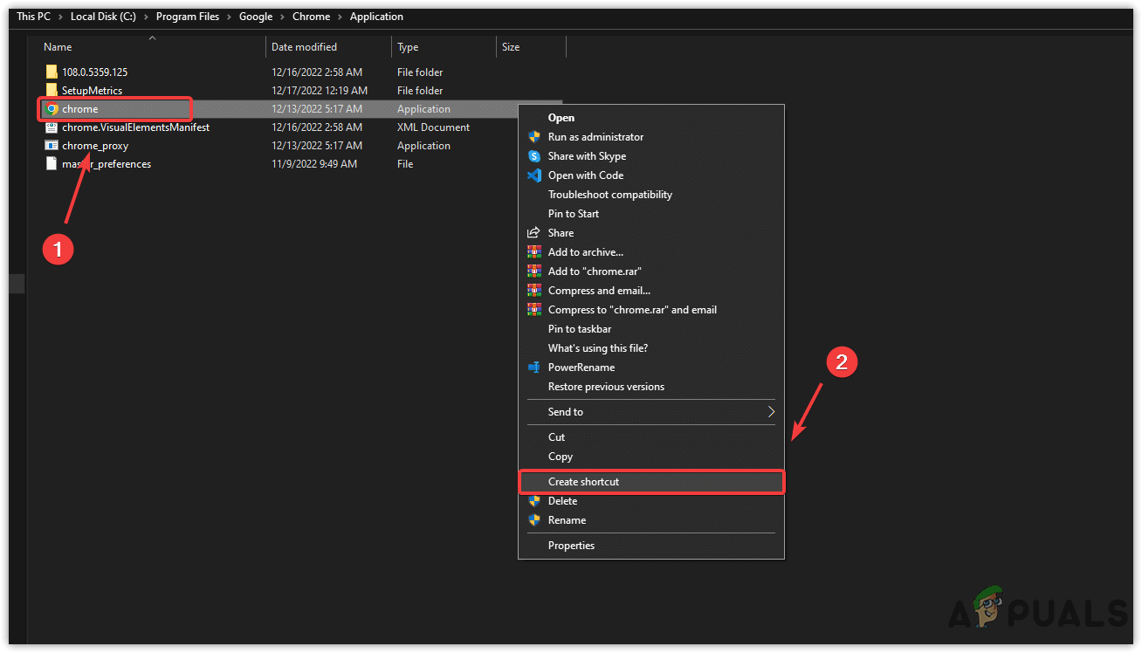Click the VS Code icon in context menu
This screenshot has width=1142, height=653.
[534, 175]
